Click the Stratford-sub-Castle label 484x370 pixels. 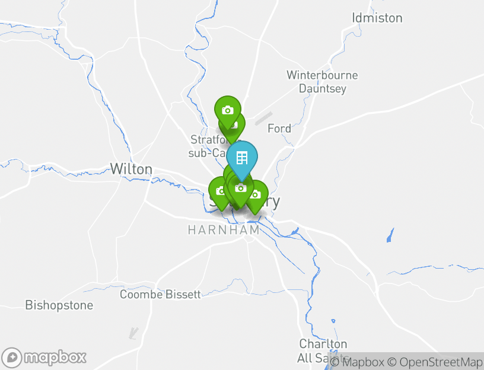(x=209, y=146)
